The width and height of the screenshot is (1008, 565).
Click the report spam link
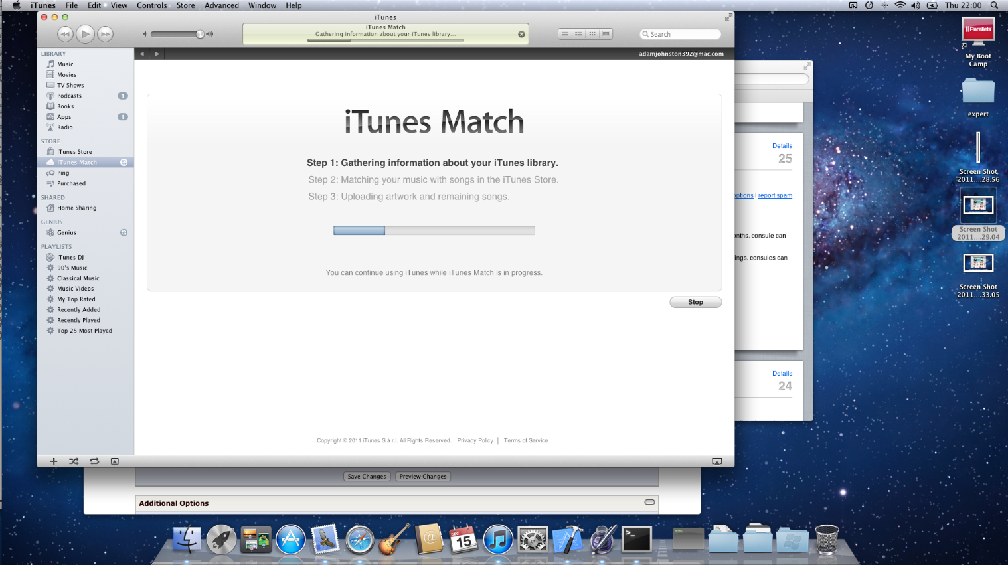pos(775,195)
